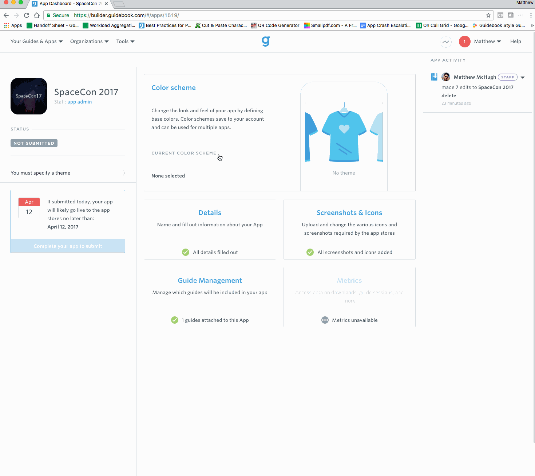Click SpaceCon 2017 in the activity entry
Image resolution: width=535 pixels, height=476 pixels.
coord(496,87)
